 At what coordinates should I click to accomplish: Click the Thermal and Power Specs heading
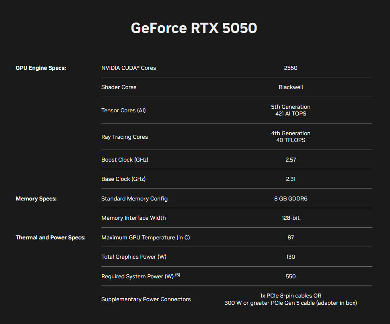[51, 237]
